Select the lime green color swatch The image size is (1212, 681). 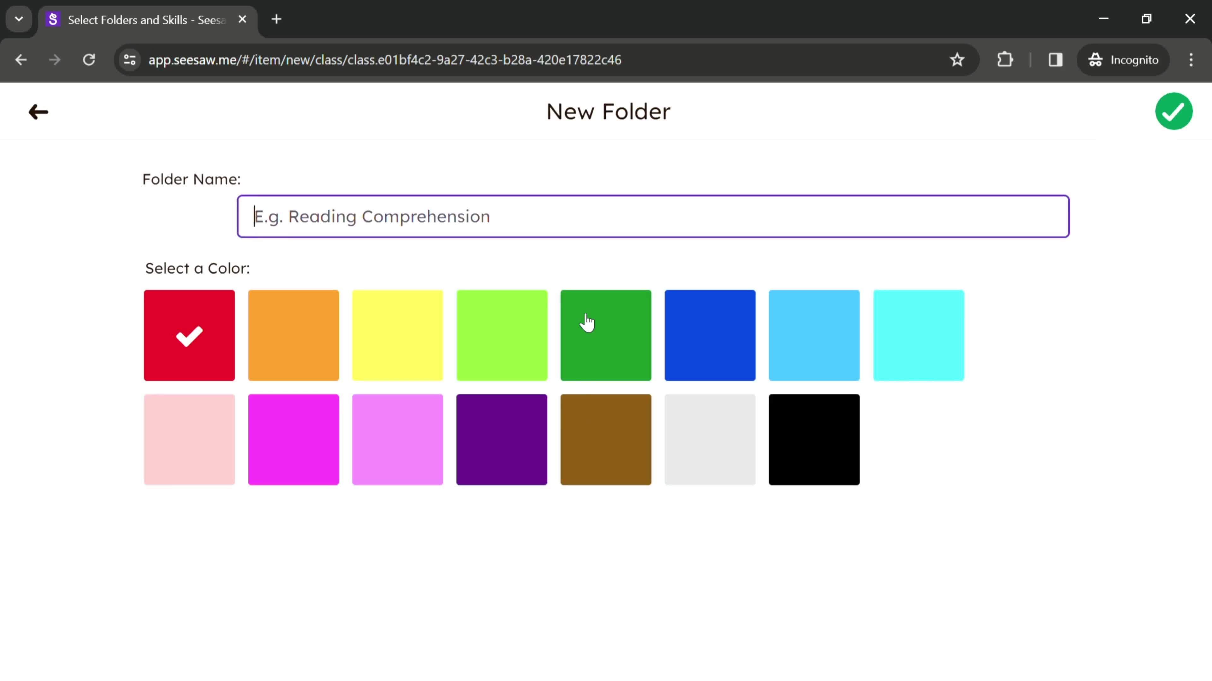coord(502,335)
